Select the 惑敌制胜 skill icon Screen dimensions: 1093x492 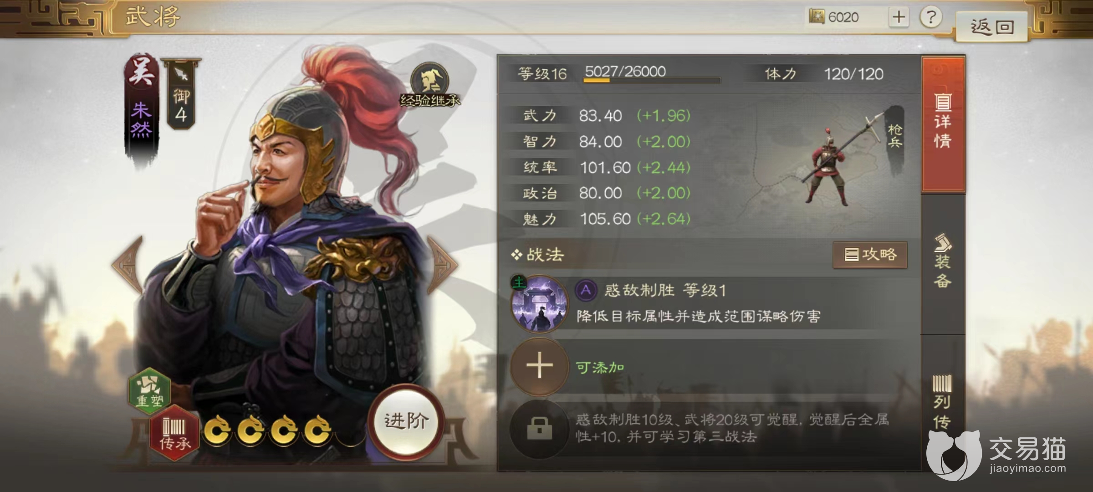point(540,304)
